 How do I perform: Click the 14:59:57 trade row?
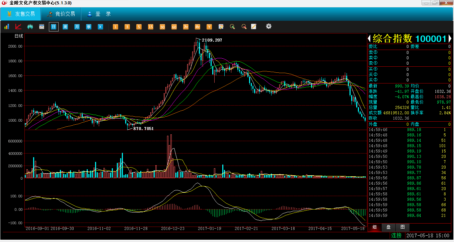point(409,189)
